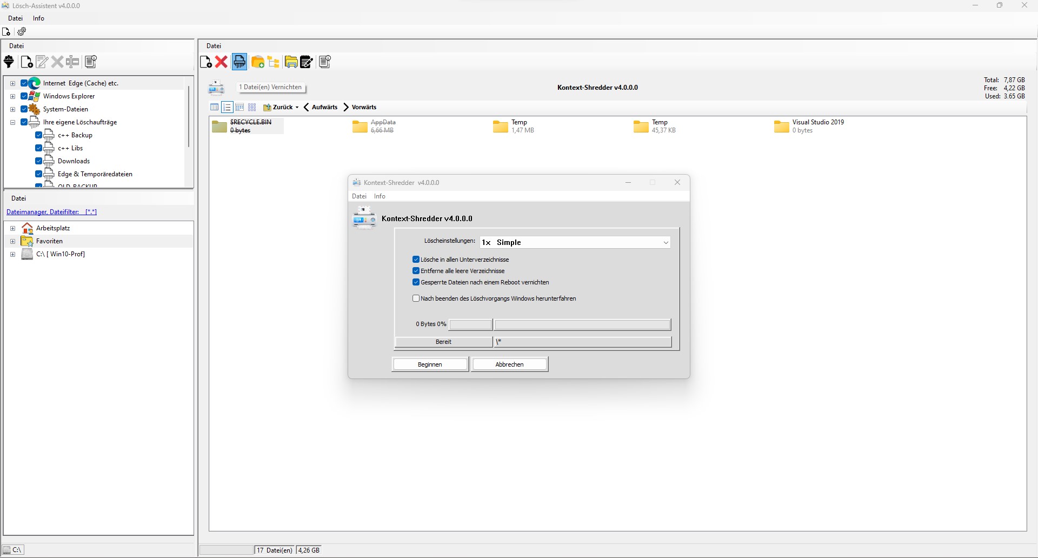Open the log info icon in the right panel toolbar
This screenshot has height=558, width=1038.
(325, 62)
